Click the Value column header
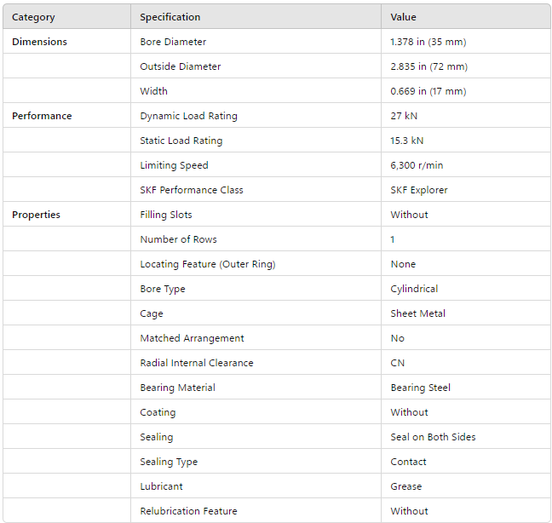This screenshot has width=552, height=523. pos(404,17)
